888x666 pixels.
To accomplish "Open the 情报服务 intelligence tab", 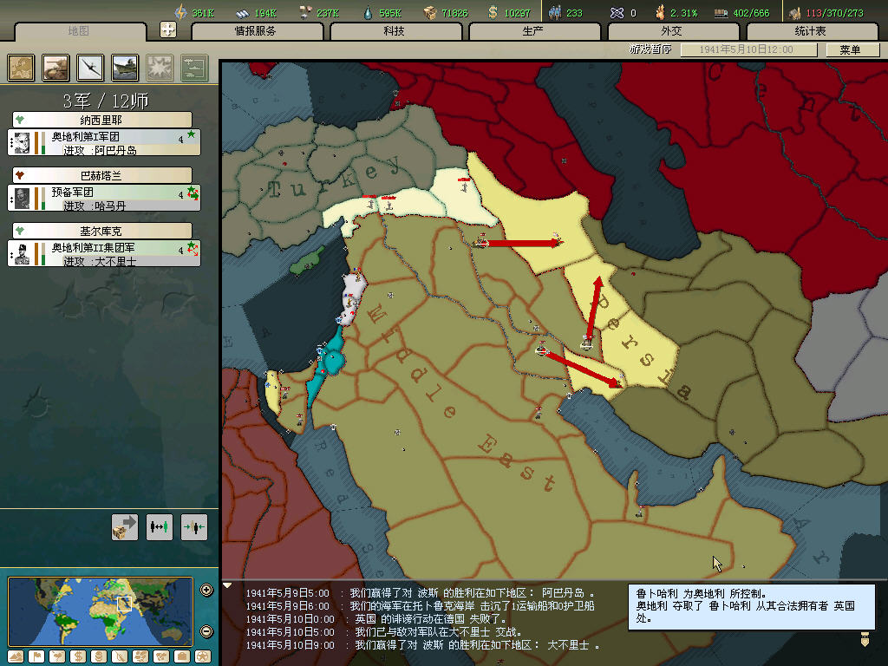I will click(x=256, y=31).
